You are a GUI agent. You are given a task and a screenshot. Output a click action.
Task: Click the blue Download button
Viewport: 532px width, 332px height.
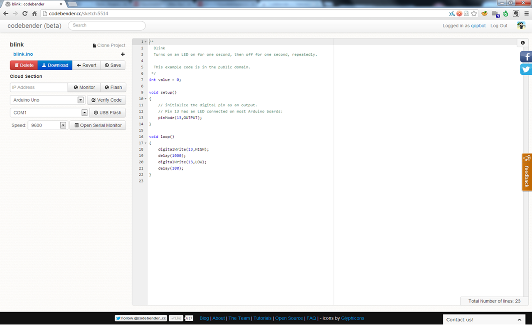pos(55,65)
